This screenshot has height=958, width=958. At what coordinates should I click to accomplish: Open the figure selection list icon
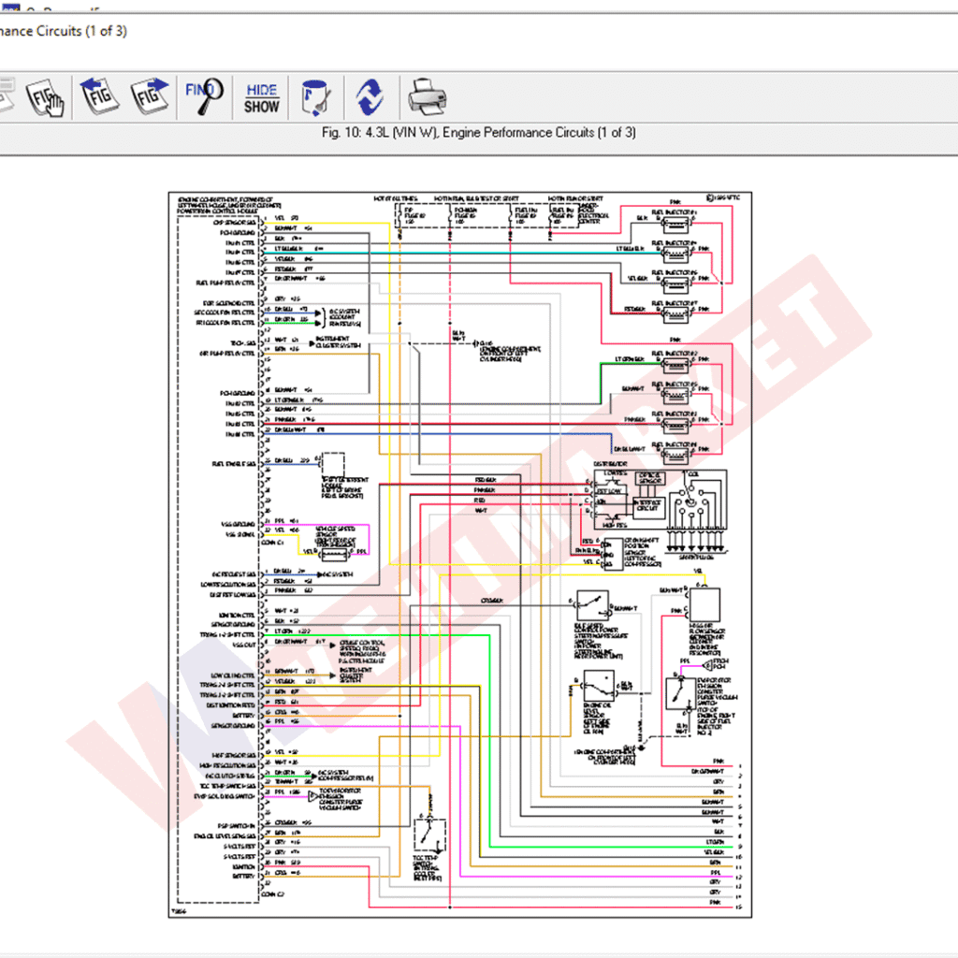point(43,96)
